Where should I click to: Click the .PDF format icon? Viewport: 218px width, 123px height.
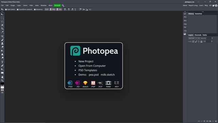[x=93, y=84]
